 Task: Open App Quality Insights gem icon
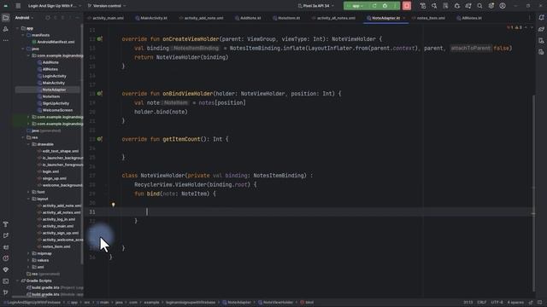6,269
